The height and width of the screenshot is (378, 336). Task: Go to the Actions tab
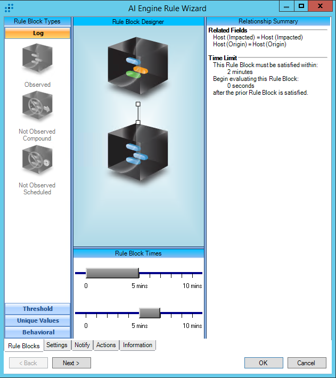pyautogui.click(x=106, y=345)
